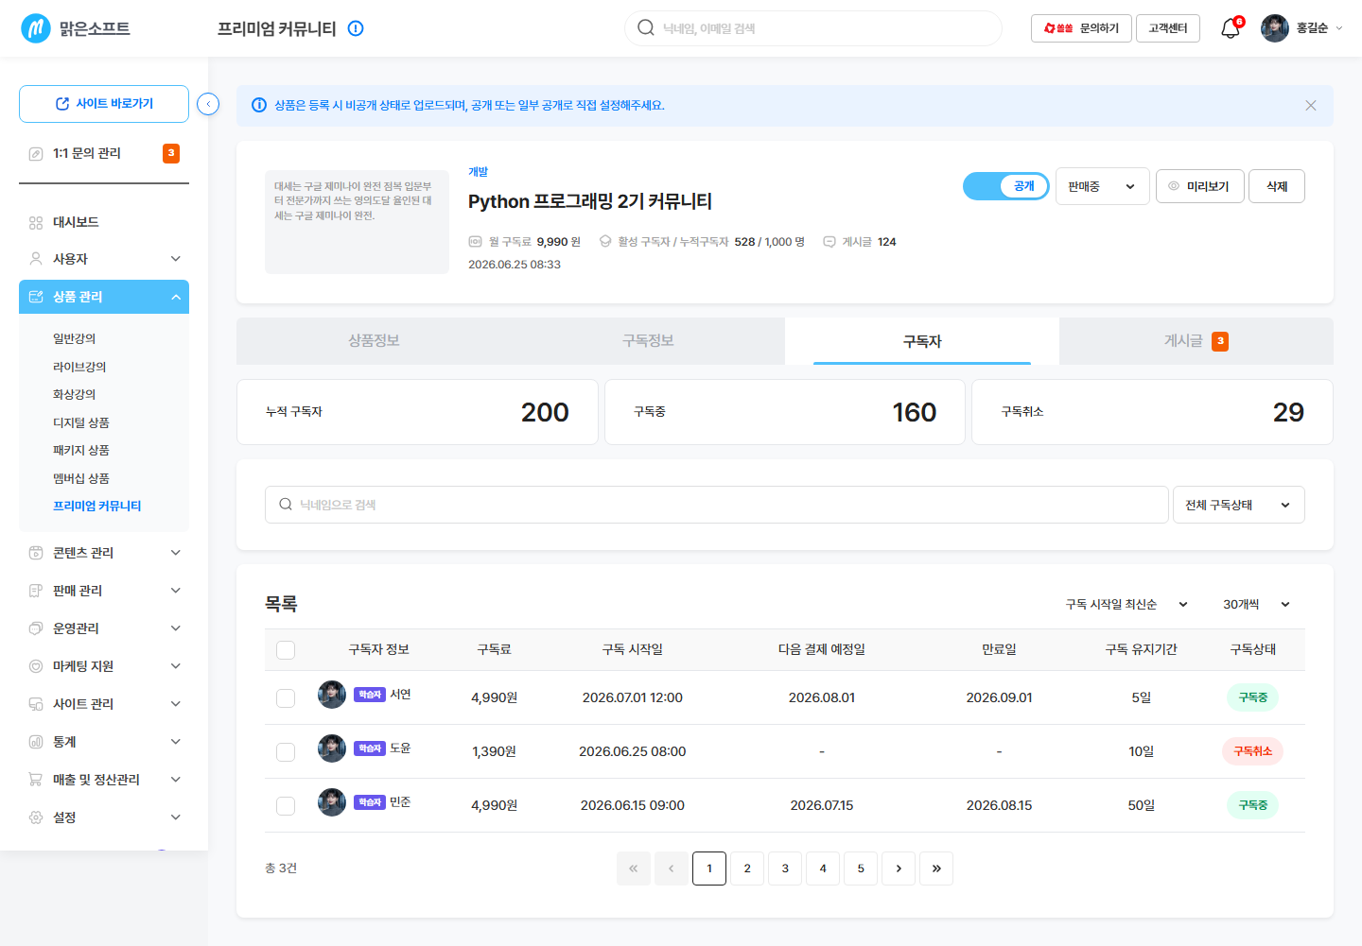Image resolution: width=1362 pixels, height=946 pixels.
Task: Go to next page arrow
Action: 899,869
